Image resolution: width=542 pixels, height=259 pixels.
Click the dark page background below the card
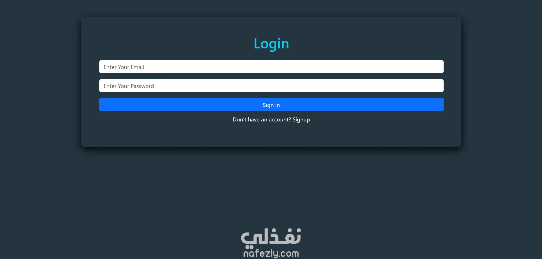pos(271,187)
